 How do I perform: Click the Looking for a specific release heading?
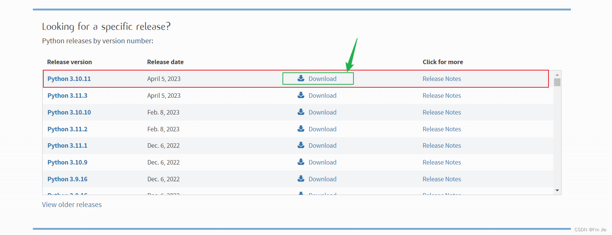tap(106, 26)
